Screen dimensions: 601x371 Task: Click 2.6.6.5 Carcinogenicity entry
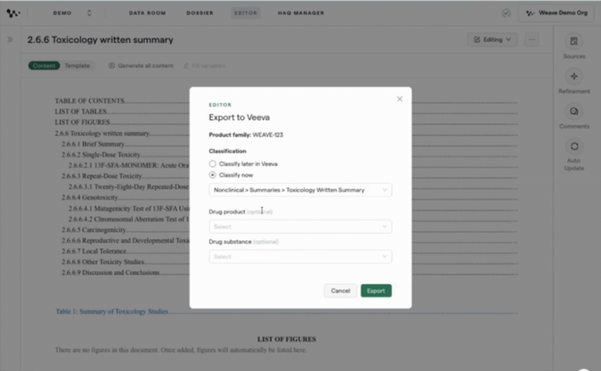coord(93,229)
